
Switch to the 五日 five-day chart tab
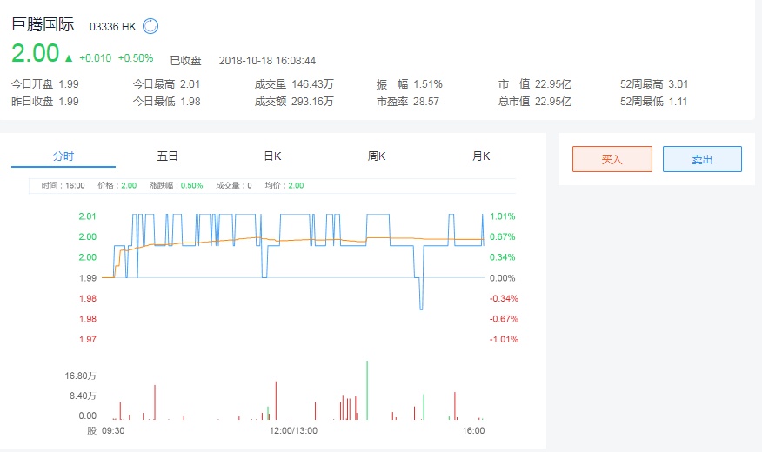(167, 156)
